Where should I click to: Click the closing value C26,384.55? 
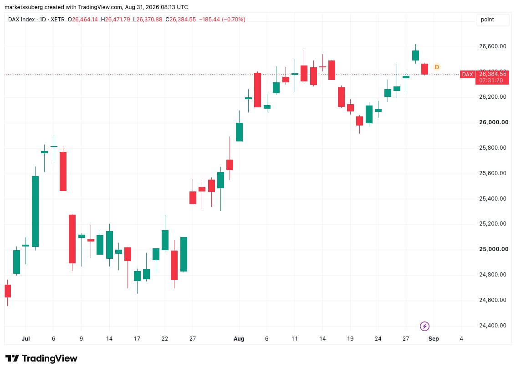tap(180, 20)
